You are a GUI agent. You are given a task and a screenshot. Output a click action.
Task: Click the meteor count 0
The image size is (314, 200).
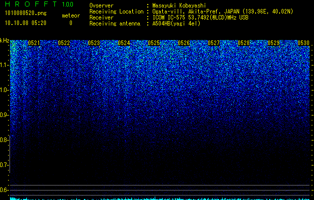tap(71, 23)
